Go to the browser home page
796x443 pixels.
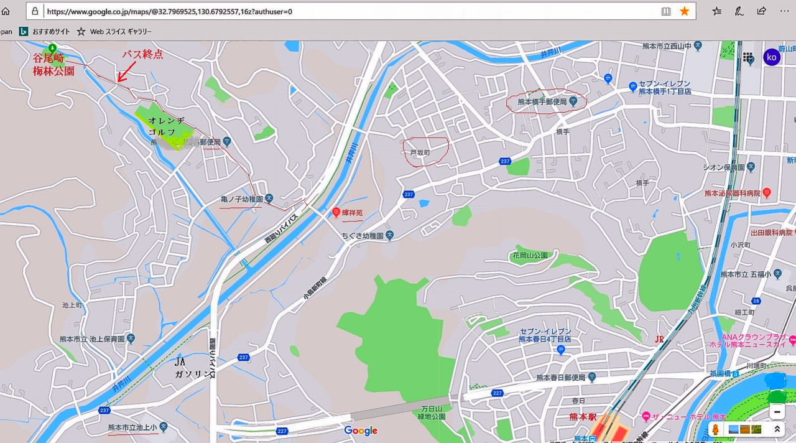click(x=6, y=11)
